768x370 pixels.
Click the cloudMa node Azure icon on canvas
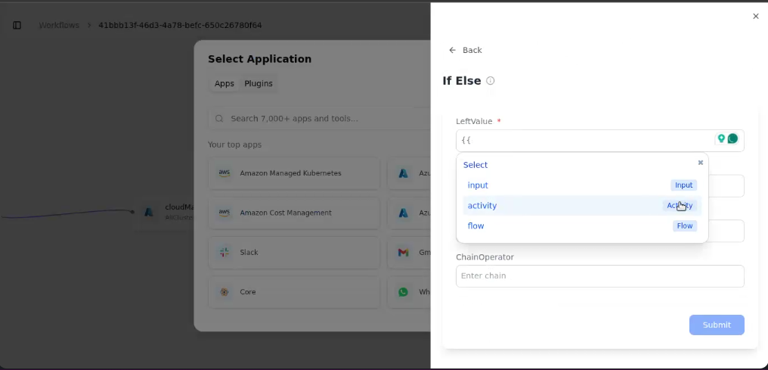pos(148,212)
